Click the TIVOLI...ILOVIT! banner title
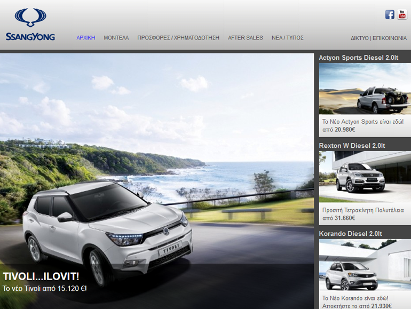Image resolution: width=411 pixels, height=309 pixels. pyautogui.click(x=41, y=276)
